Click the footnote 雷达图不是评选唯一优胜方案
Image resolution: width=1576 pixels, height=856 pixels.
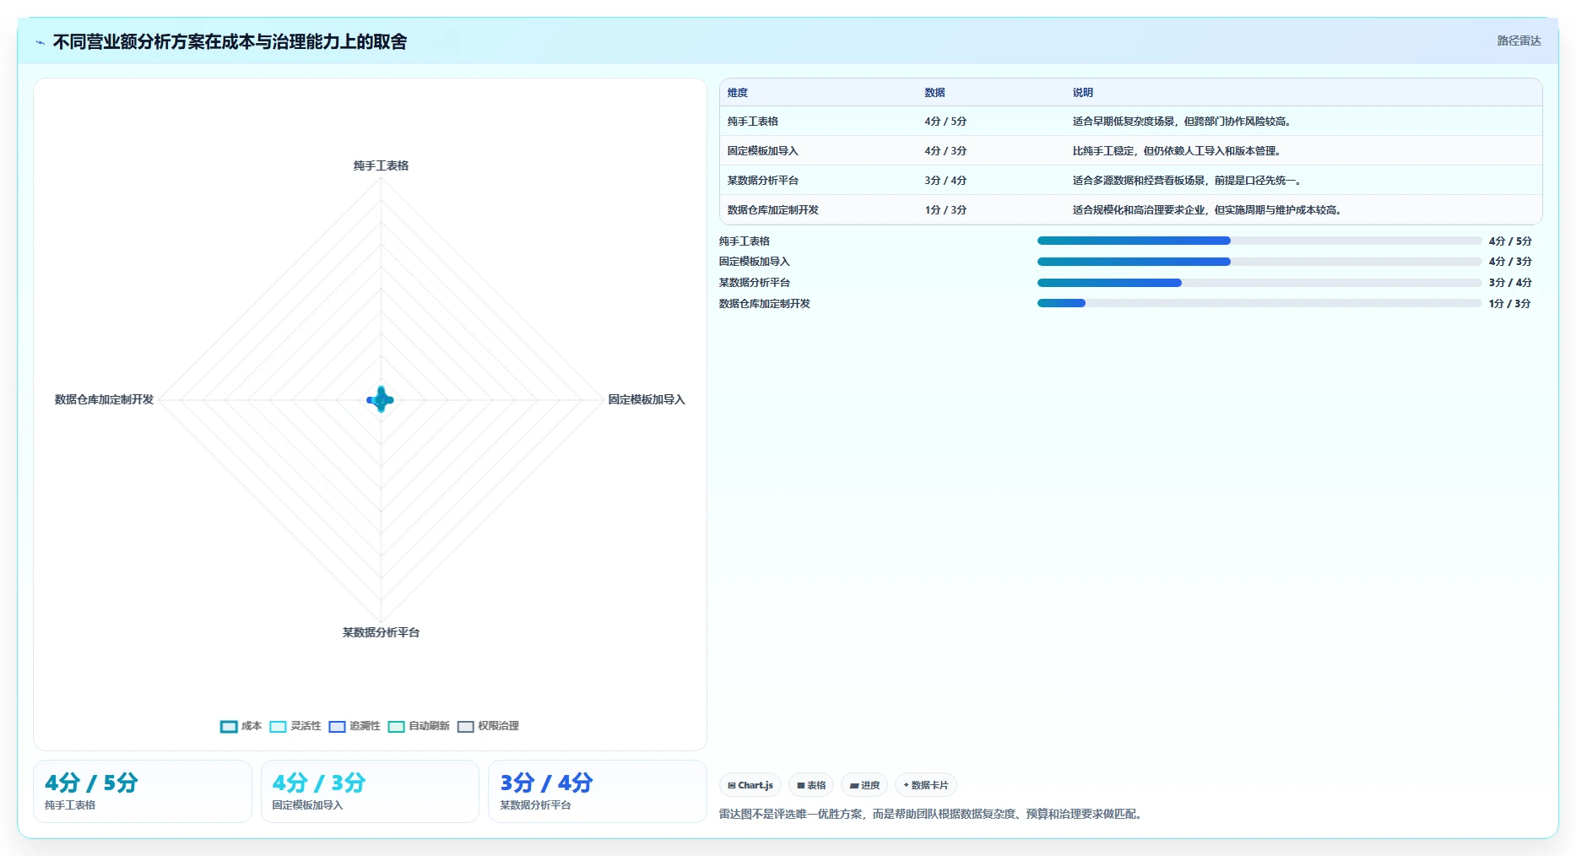tap(930, 814)
